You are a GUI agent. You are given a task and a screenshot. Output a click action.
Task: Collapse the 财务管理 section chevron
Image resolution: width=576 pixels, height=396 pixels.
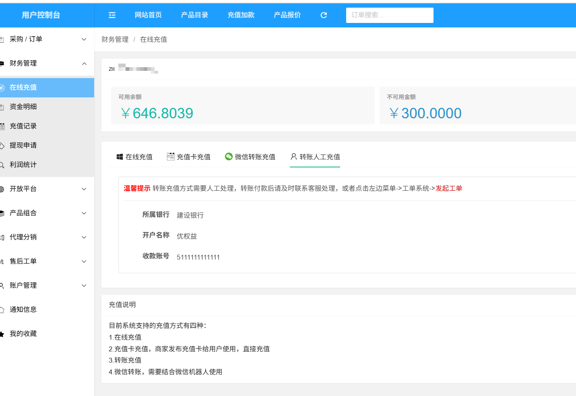tap(84, 64)
